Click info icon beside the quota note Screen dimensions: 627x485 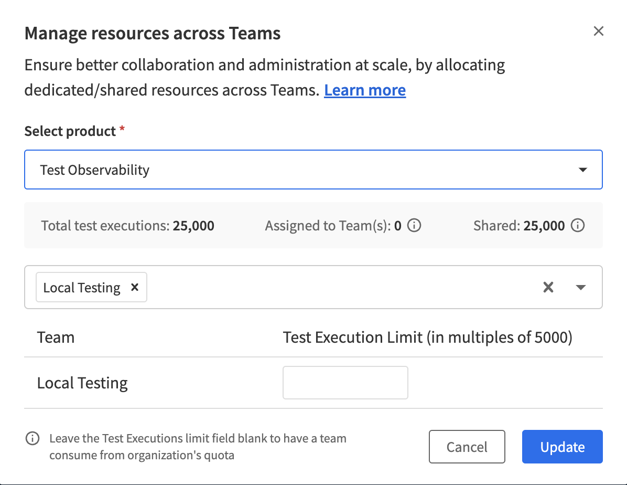[33, 438]
